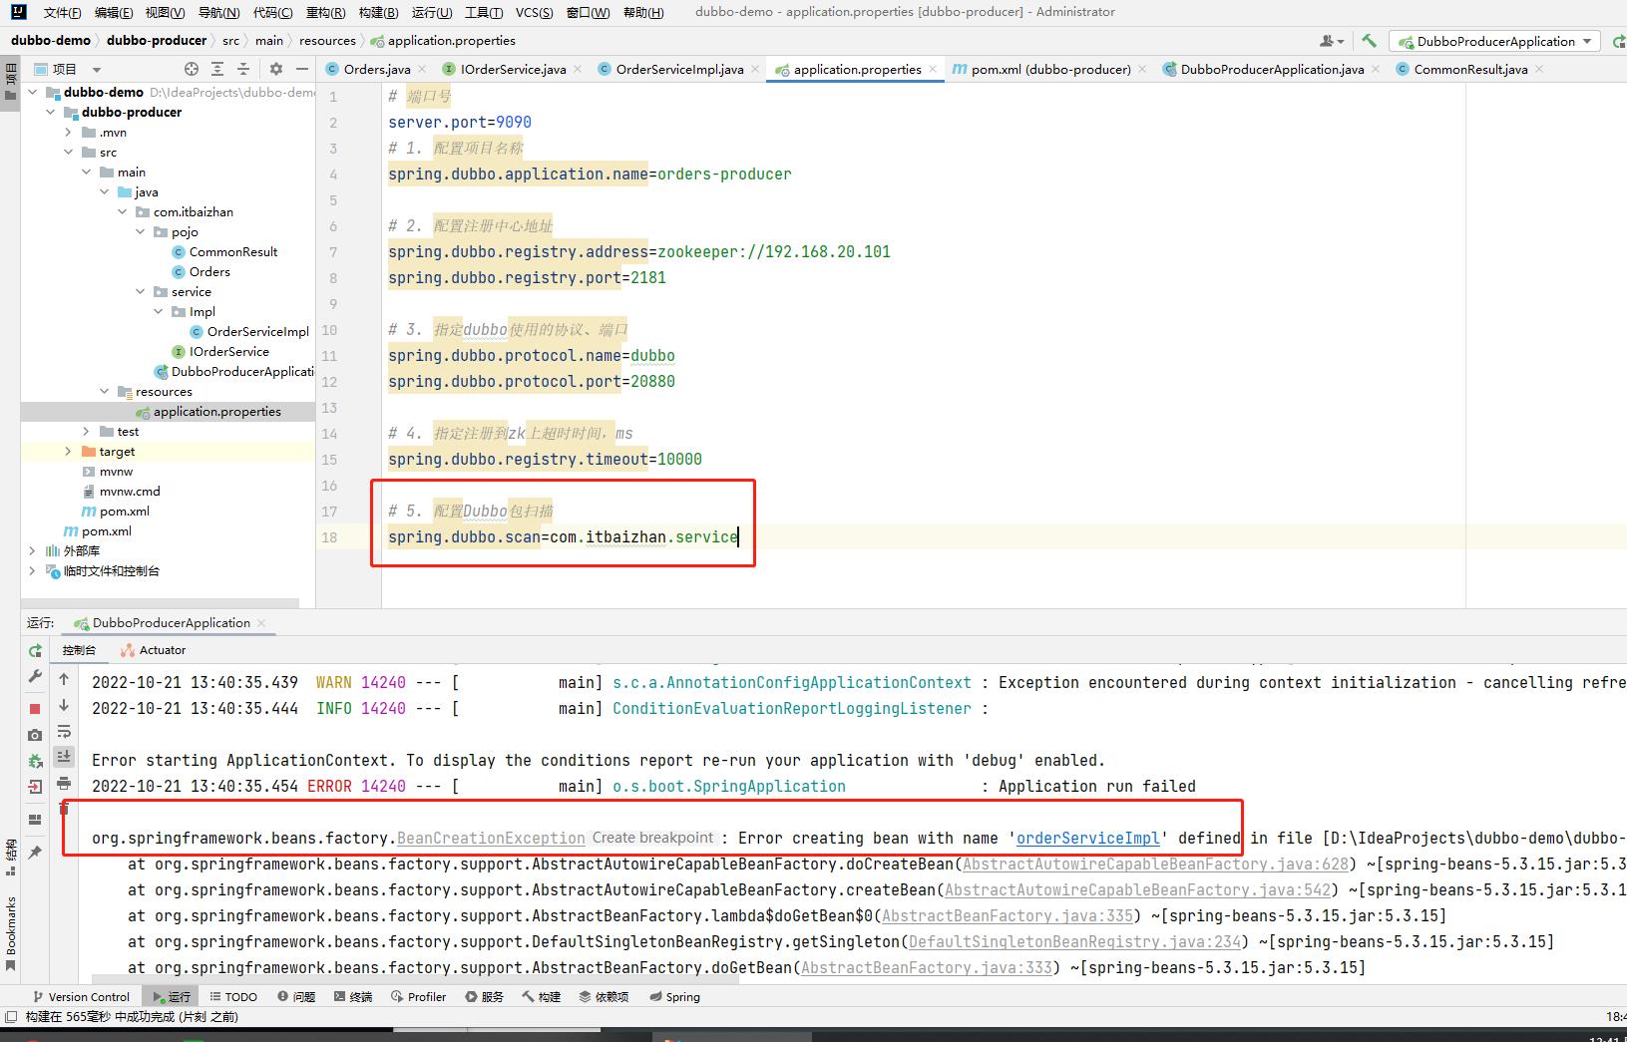
Task: Collapse the service package
Action: [x=140, y=291]
